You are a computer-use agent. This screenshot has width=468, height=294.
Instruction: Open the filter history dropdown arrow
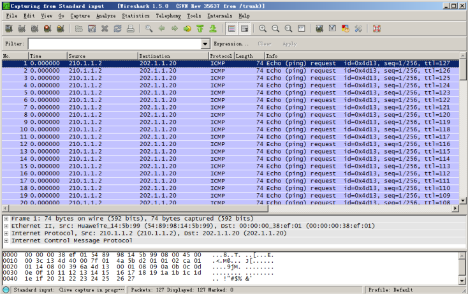pos(205,44)
